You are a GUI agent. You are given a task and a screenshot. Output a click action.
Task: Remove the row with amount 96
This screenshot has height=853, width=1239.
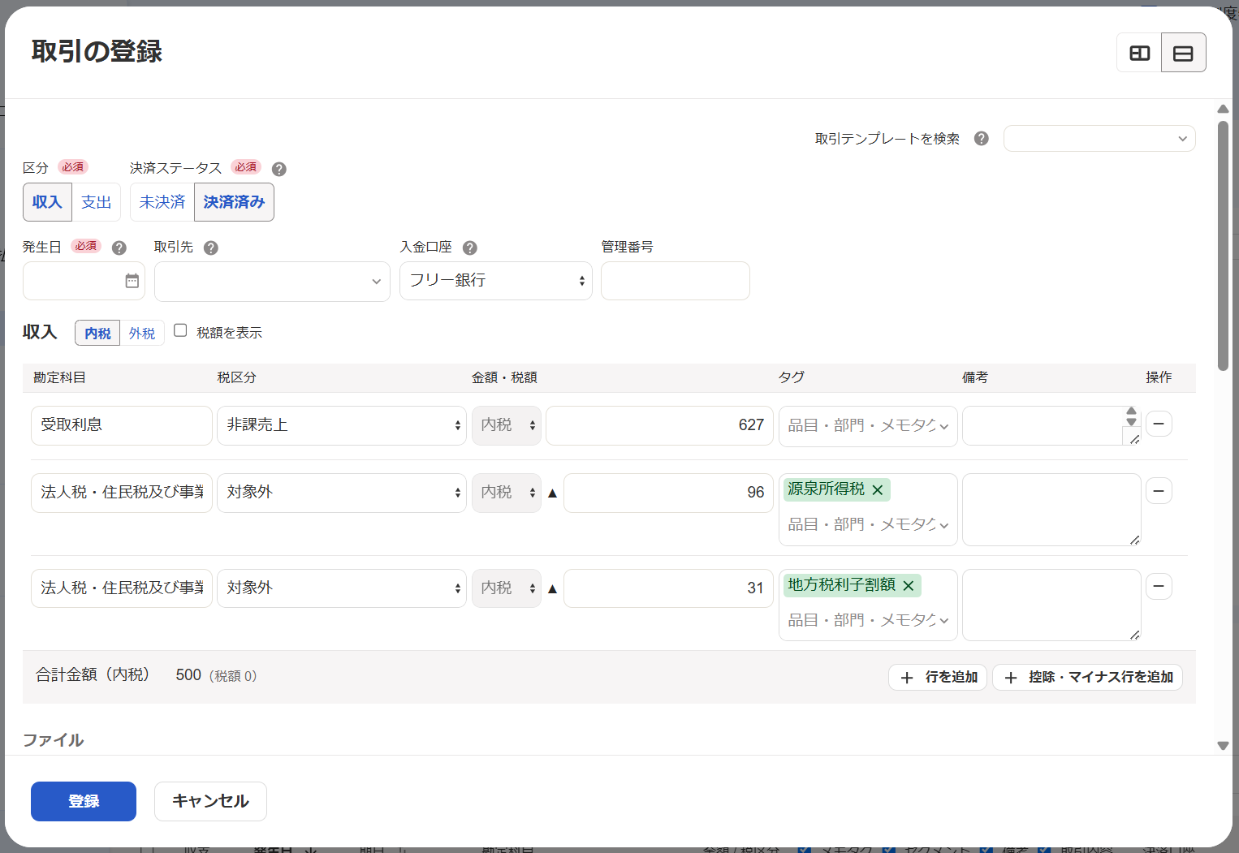coord(1159,491)
